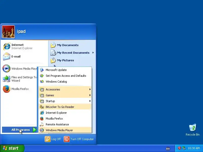
Task: Select Set Program Access and Defaults
Action: point(65,76)
